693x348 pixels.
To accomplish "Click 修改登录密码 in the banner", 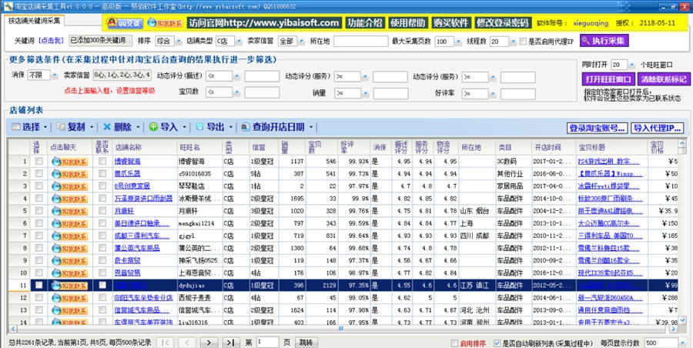I will [x=503, y=23].
